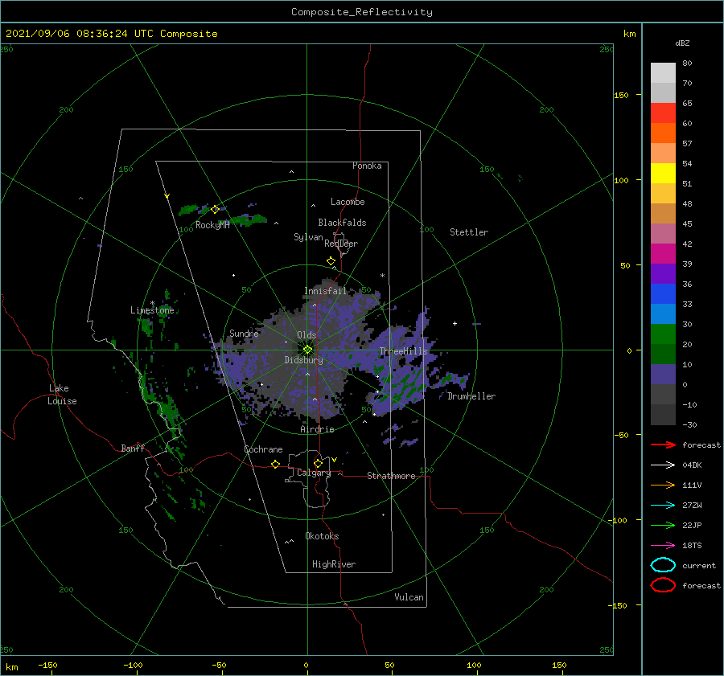Click the red forecast ellipse legend icon

pyautogui.click(x=663, y=585)
